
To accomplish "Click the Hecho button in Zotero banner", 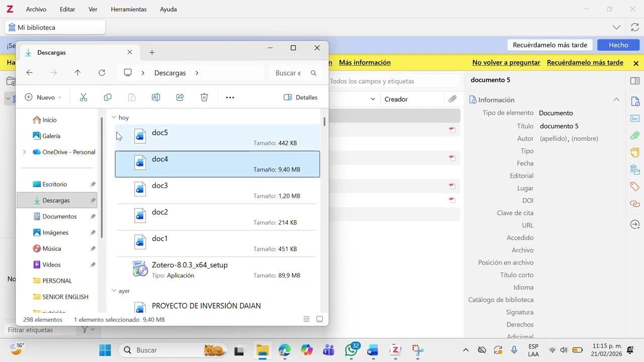I will coord(618,45).
